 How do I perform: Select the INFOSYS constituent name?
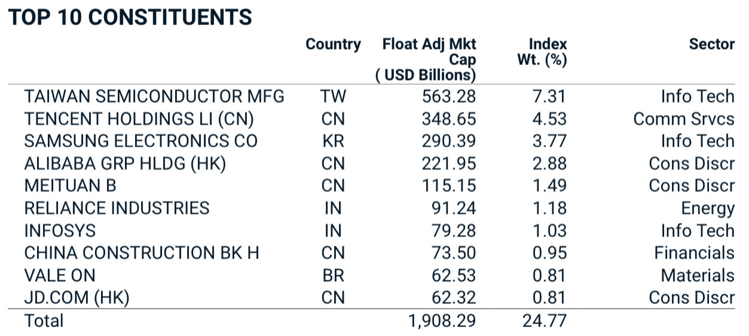60,231
